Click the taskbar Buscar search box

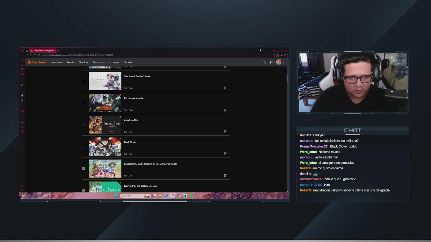click(136, 196)
